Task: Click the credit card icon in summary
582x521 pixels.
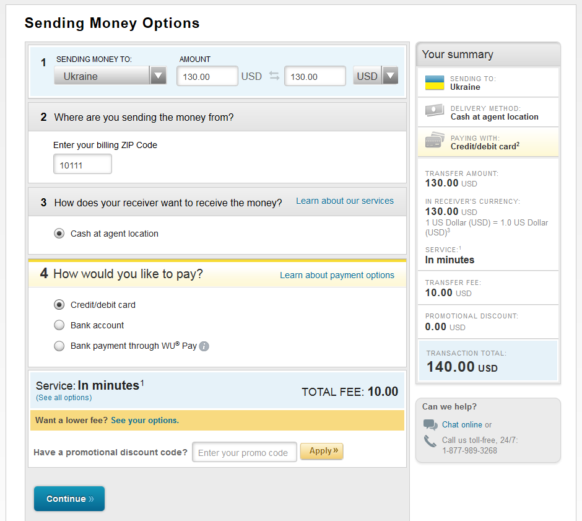Action: [x=435, y=140]
